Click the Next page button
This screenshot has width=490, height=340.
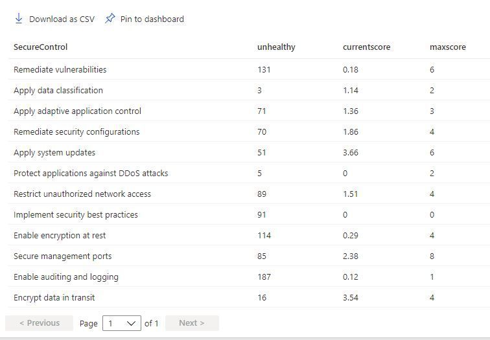point(192,323)
